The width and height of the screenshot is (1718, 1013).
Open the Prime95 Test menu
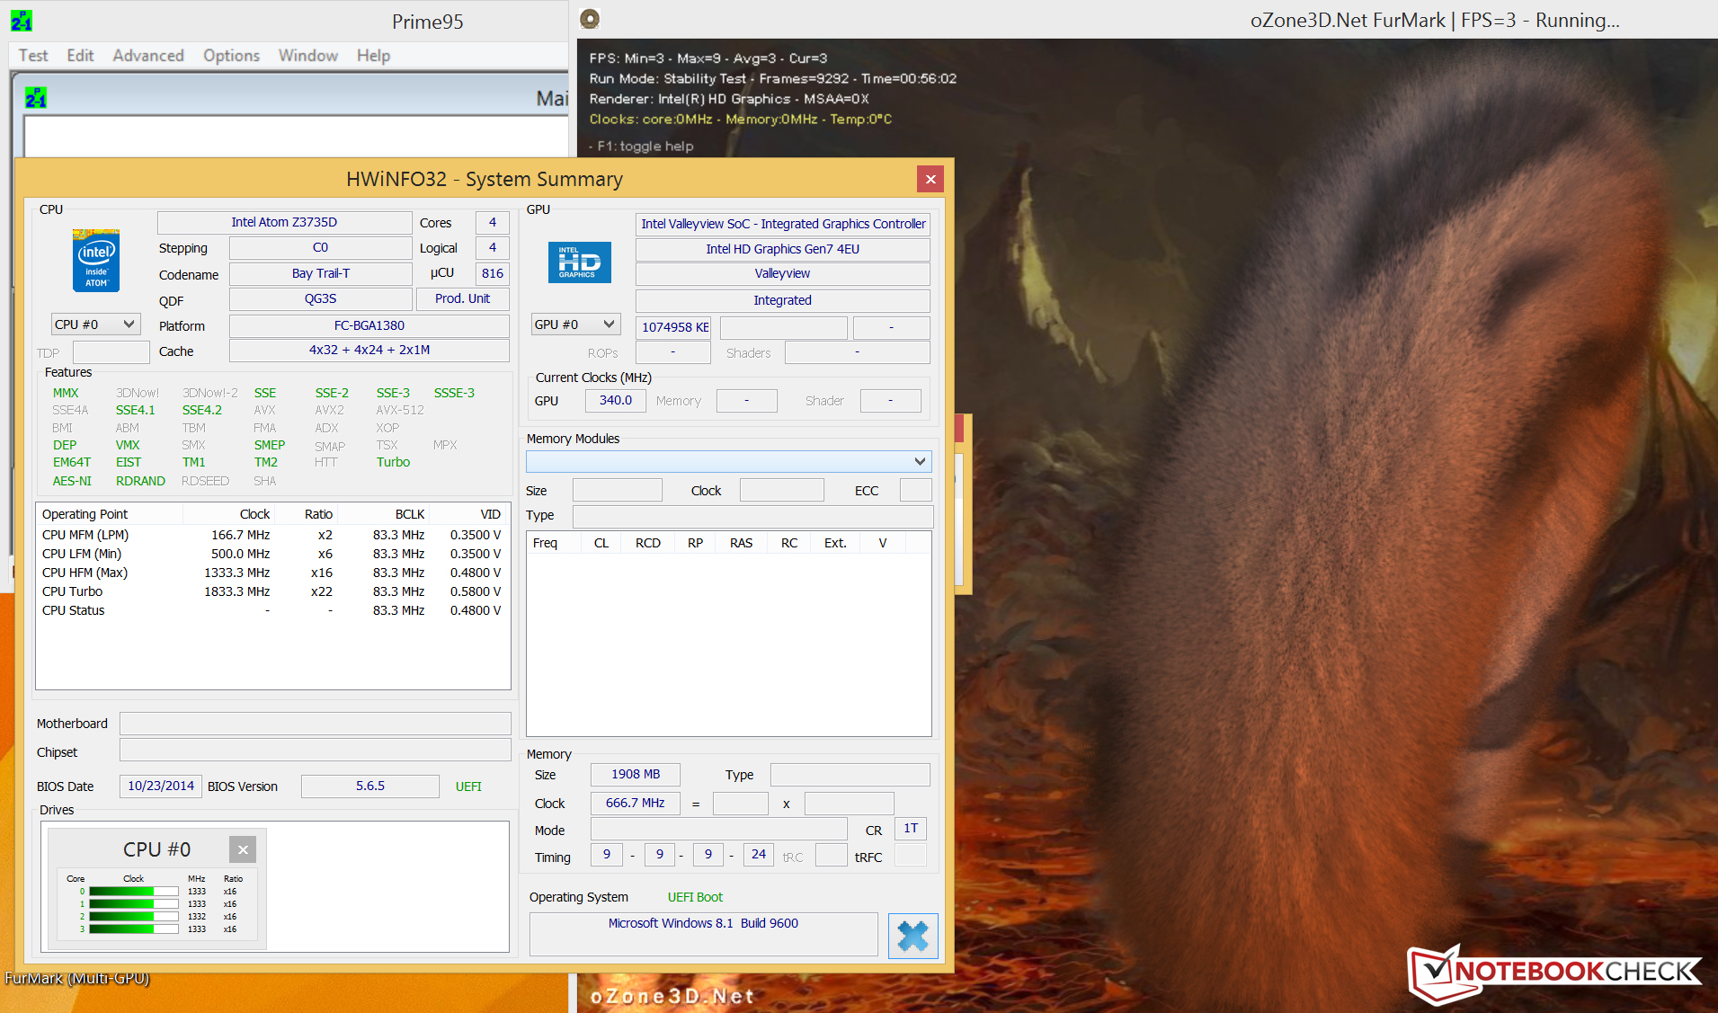coord(33,56)
